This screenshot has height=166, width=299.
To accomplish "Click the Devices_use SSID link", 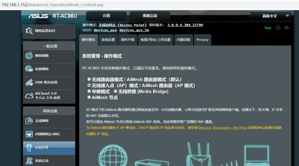I will point(105,30).
